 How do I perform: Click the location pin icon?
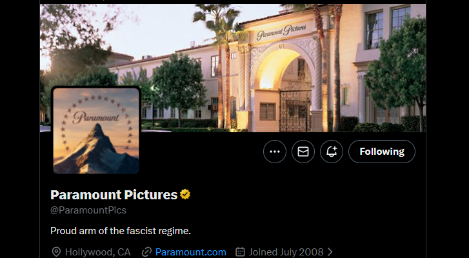click(x=55, y=252)
